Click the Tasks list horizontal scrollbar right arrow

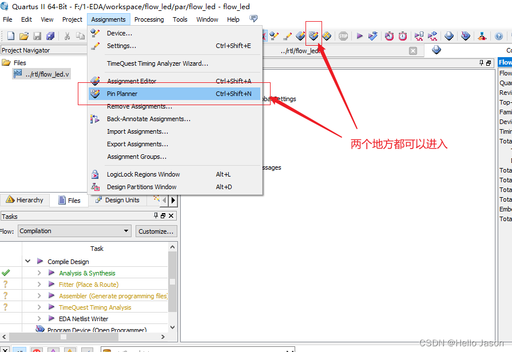click(163, 337)
